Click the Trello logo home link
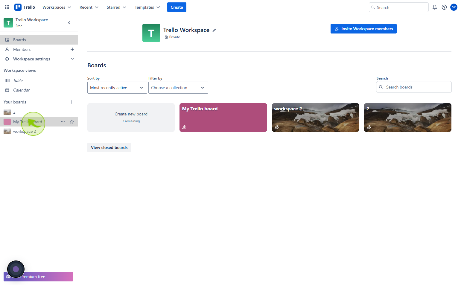461x285 pixels. [25, 7]
